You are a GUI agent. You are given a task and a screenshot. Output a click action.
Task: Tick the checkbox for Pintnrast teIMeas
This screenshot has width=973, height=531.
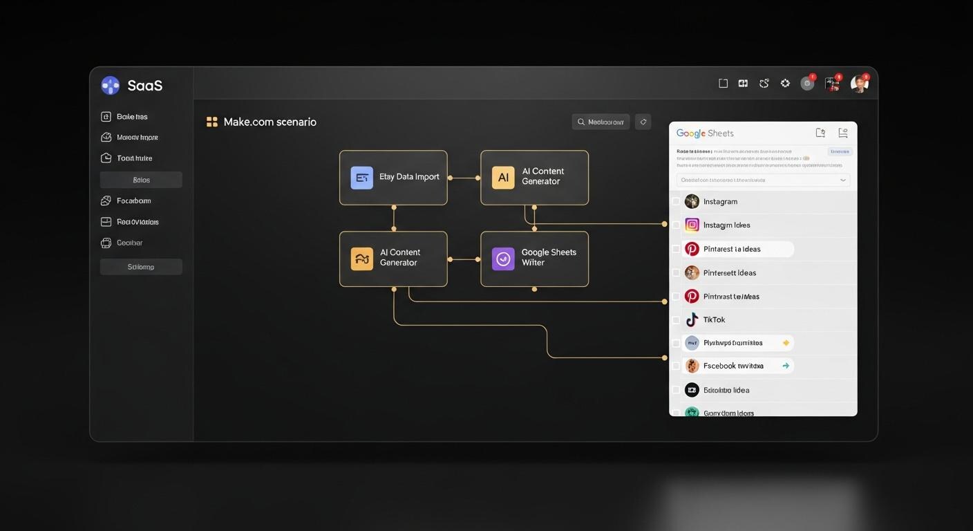click(676, 297)
